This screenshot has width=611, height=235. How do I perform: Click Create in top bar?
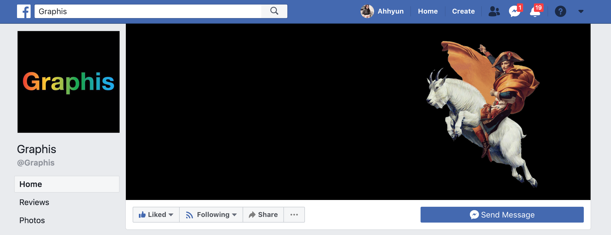[463, 11]
